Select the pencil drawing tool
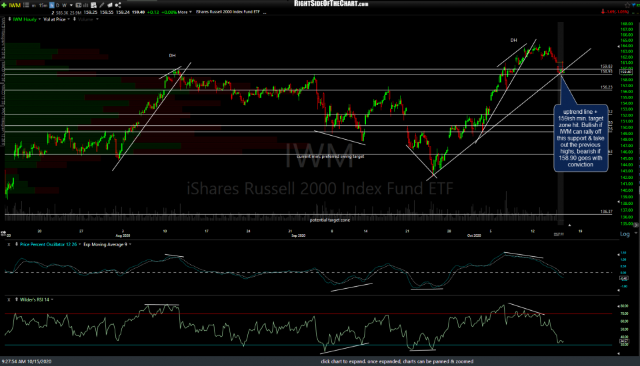This screenshot has width=640, height=366. [x=102, y=5]
